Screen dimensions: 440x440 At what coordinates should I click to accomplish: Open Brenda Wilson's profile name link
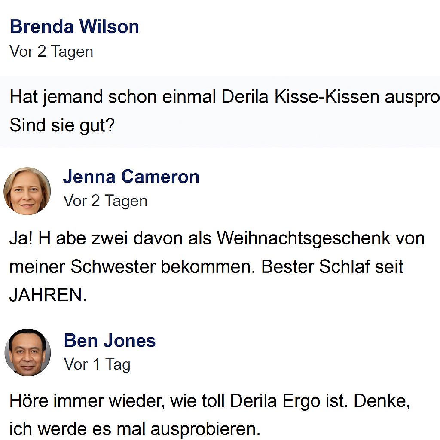point(74,27)
